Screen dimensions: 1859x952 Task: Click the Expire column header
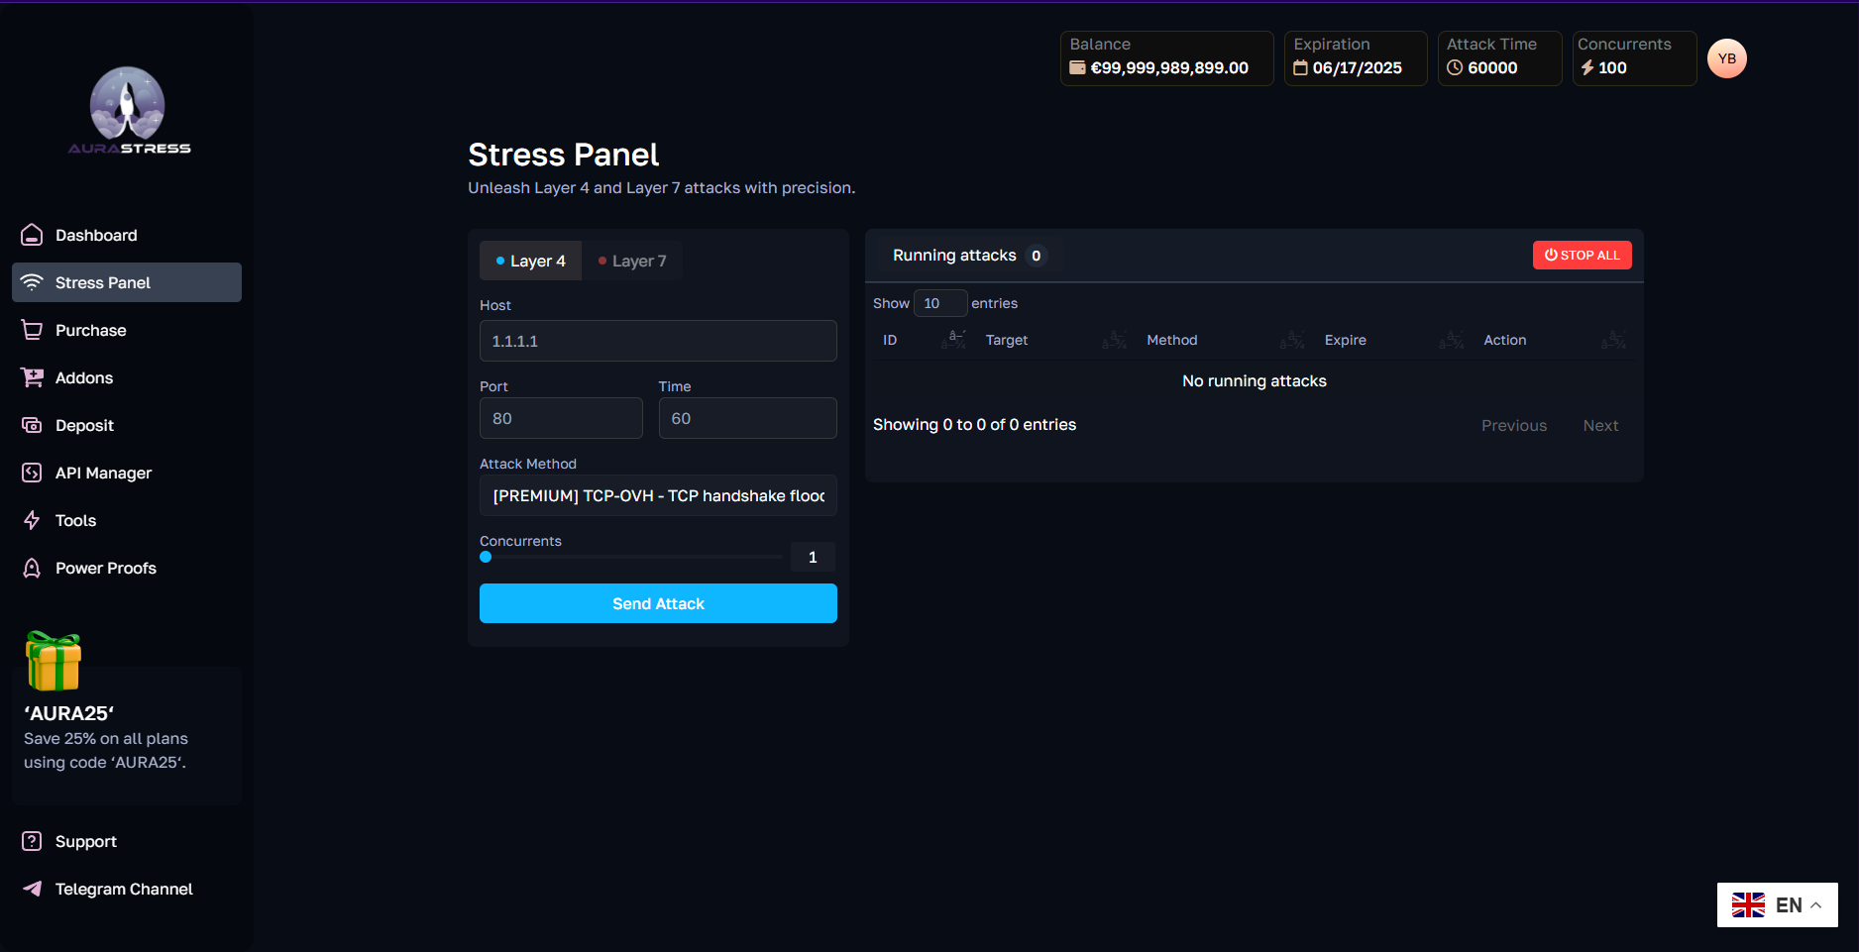point(1345,340)
